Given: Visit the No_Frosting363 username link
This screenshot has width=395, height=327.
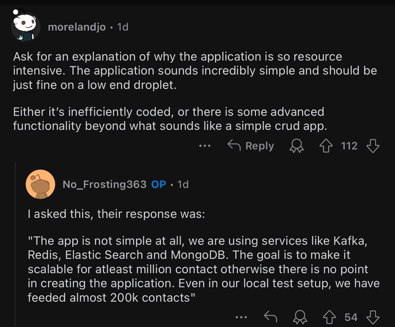Looking at the screenshot, I should pyautogui.click(x=104, y=184).
